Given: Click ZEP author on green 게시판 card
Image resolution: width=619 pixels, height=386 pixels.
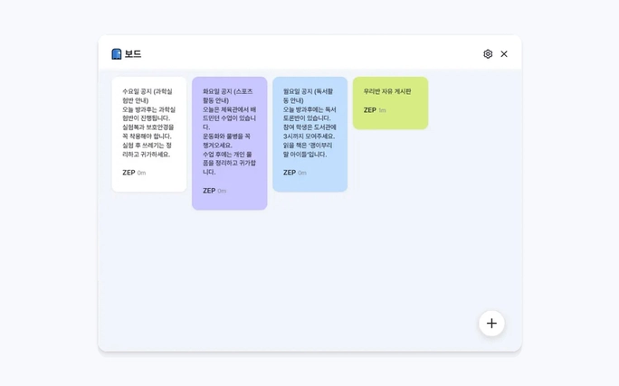Looking at the screenshot, I should point(370,110).
